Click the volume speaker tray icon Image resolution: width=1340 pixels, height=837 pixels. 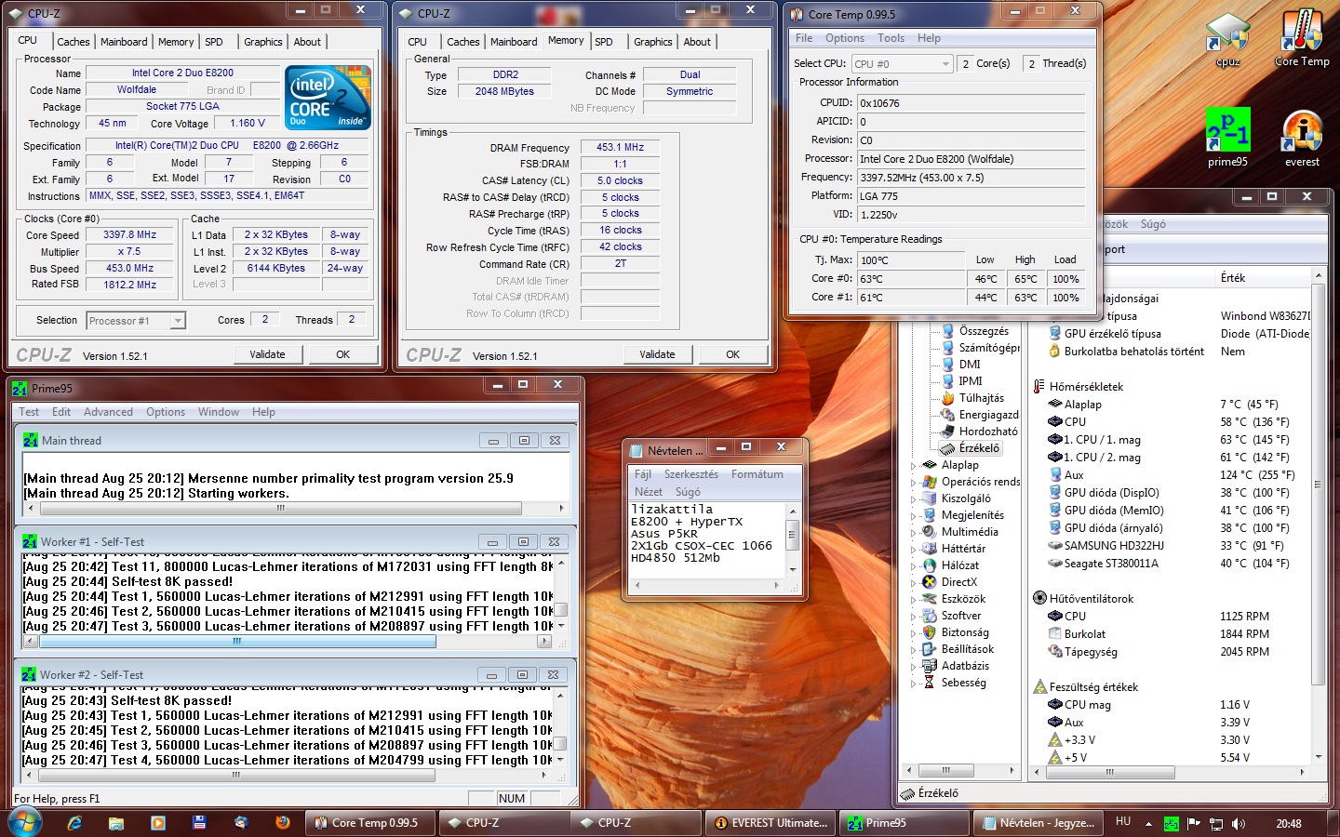1238,824
